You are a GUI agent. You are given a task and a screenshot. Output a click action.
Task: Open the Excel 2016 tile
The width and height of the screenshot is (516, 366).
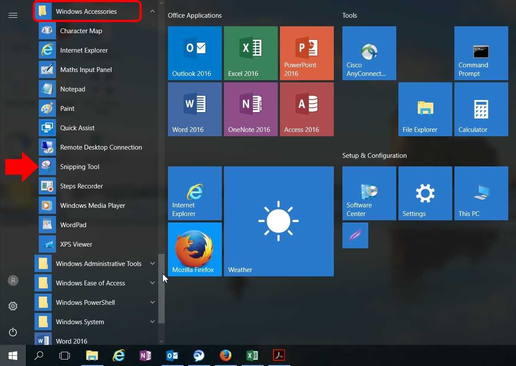click(251, 53)
